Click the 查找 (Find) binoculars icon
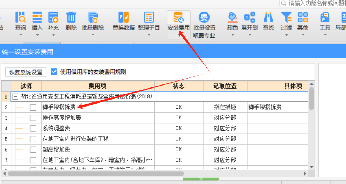Screen dimensions: 346x184 [x=268, y=18]
